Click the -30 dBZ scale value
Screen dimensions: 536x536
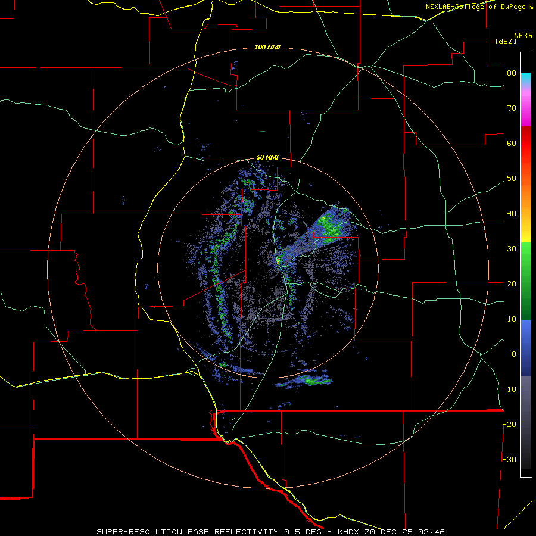click(509, 459)
